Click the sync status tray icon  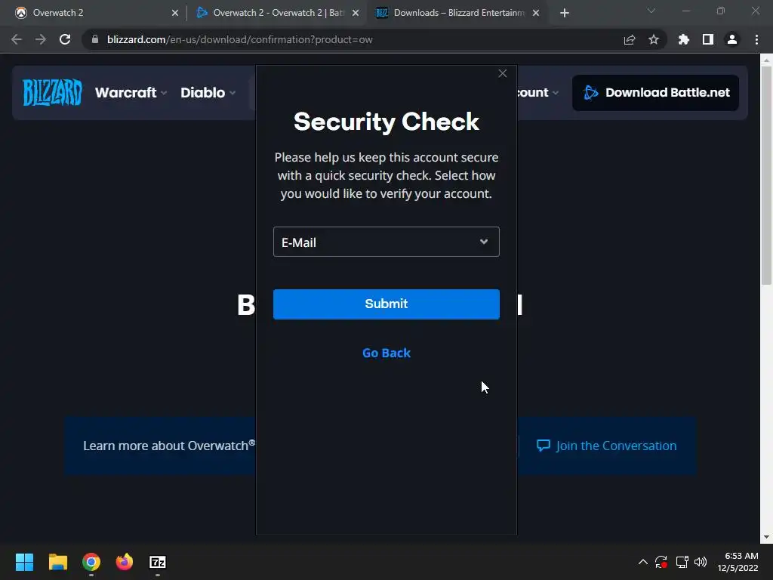(661, 562)
